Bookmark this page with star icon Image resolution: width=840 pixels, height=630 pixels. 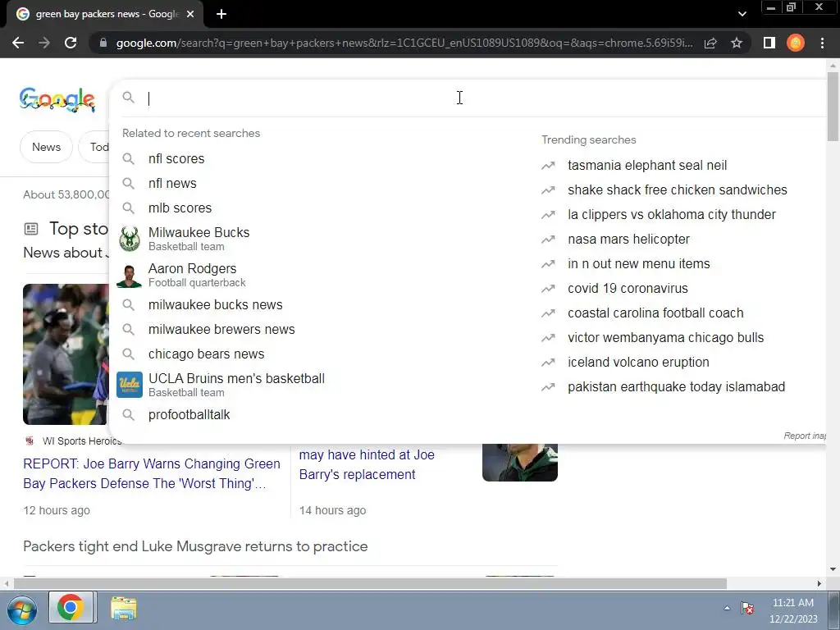tap(737, 43)
